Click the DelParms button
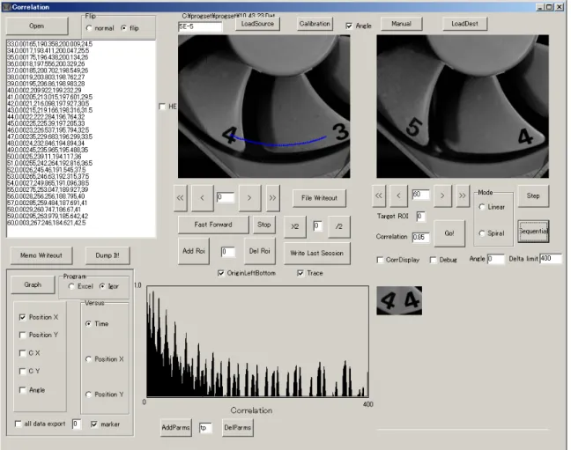Image resolution: width=571 pixels, height=450 pixels. coord(237,427)
